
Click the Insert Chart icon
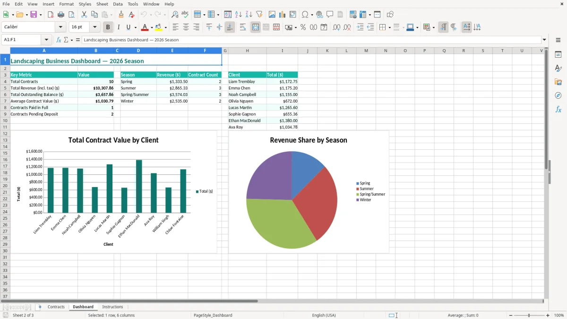pos(283,15)
